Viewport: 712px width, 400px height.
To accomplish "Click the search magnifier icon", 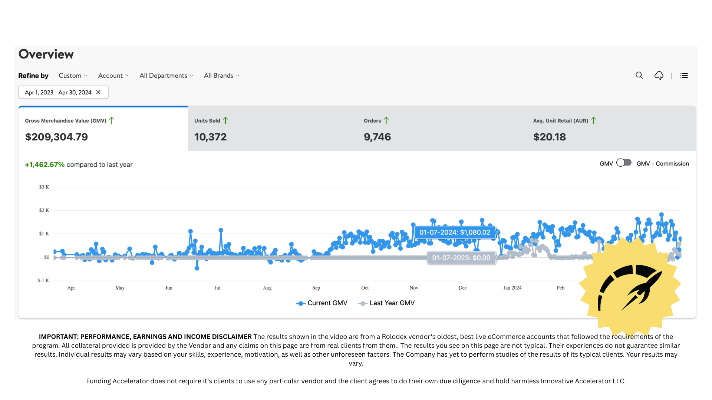I will (639, 76).
